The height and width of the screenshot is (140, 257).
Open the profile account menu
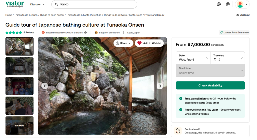[242, 4]
